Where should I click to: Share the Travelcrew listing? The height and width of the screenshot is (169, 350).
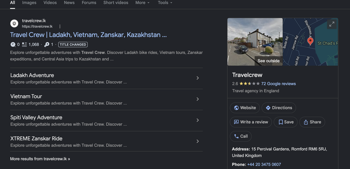pos(312,122)
